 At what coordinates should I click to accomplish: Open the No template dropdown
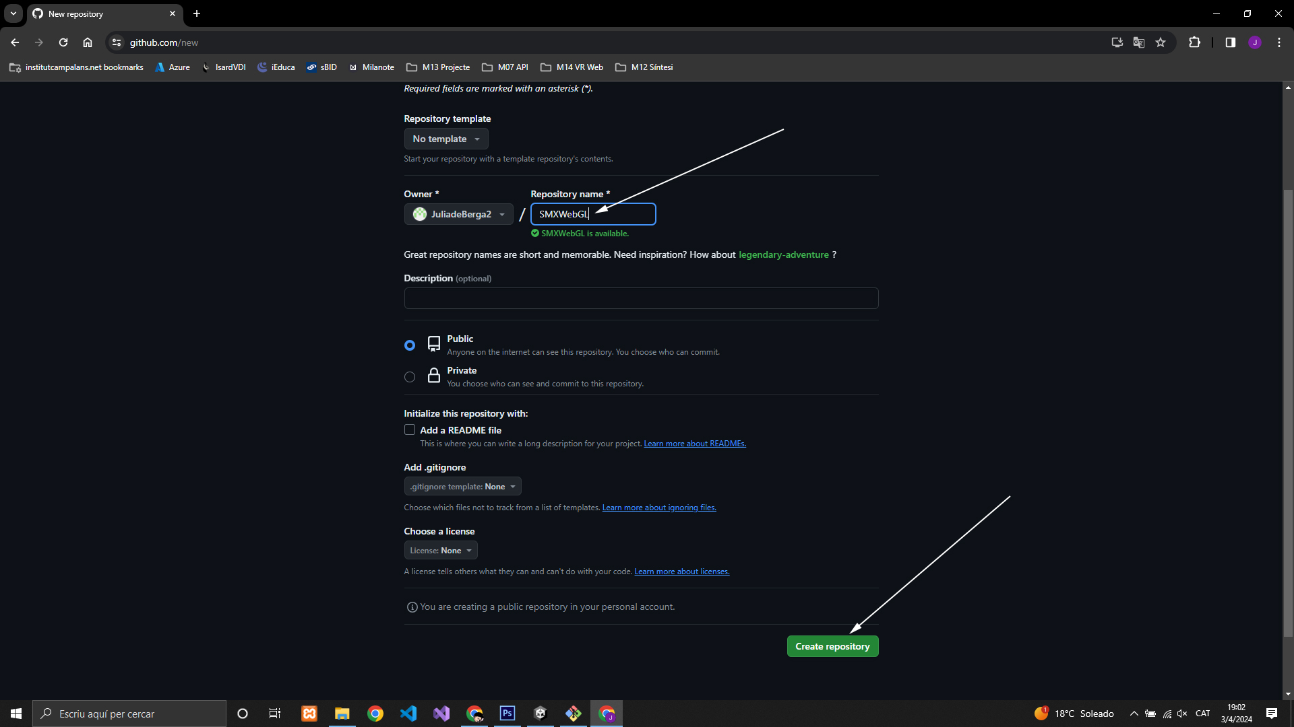pyautogui.click(x=446, y=139)
